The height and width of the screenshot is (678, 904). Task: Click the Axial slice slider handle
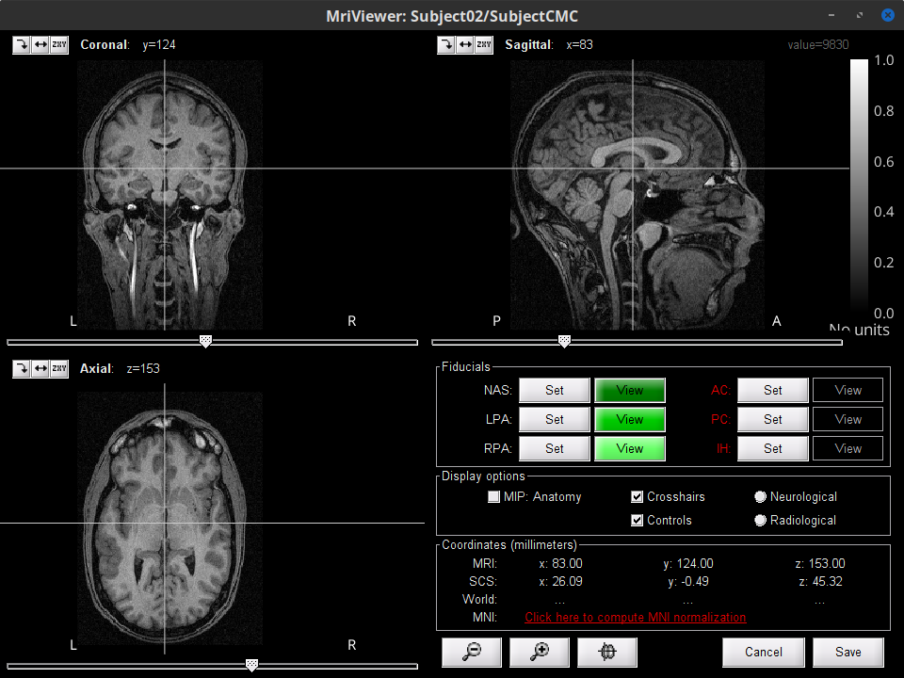(x=252, y=666)
